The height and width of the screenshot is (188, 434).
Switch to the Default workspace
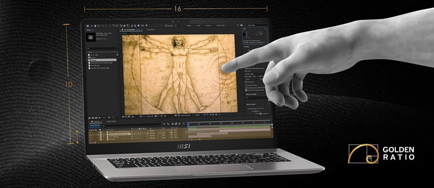point(189,26)
